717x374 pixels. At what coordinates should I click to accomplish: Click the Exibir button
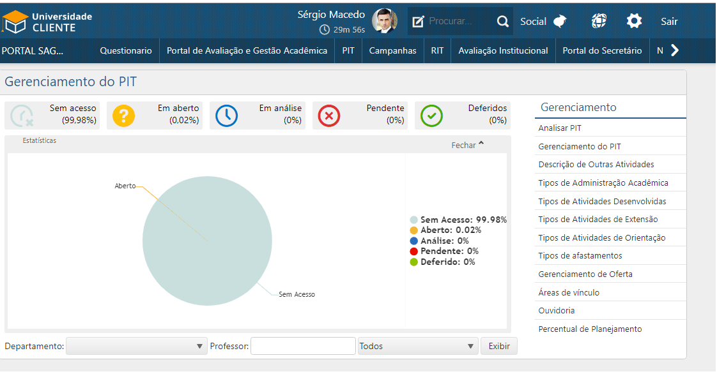coord(498,346)
